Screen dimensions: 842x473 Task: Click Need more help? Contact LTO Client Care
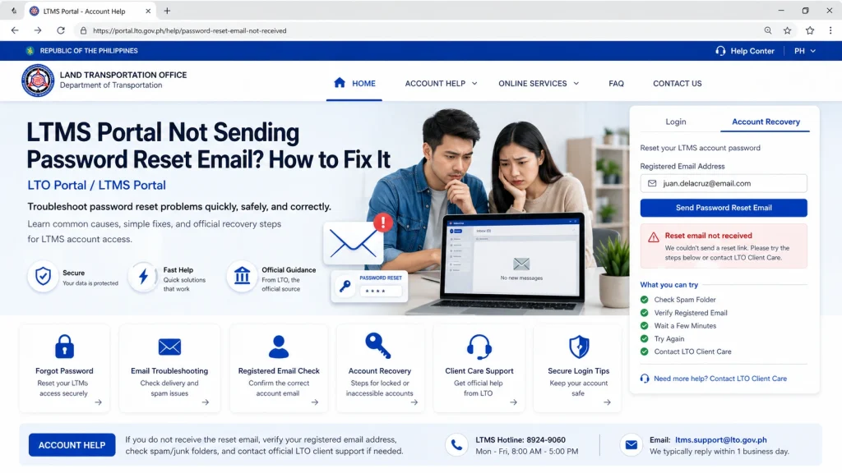click(x=720, y=379)
